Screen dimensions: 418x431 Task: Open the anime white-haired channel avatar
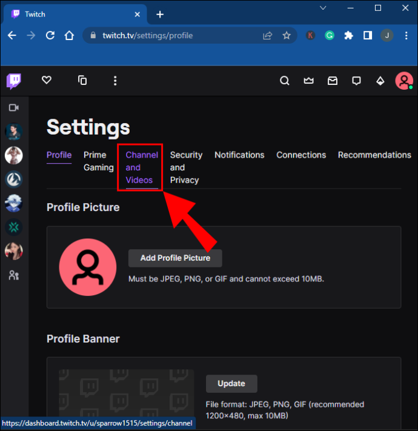click(x=14, y=204)
